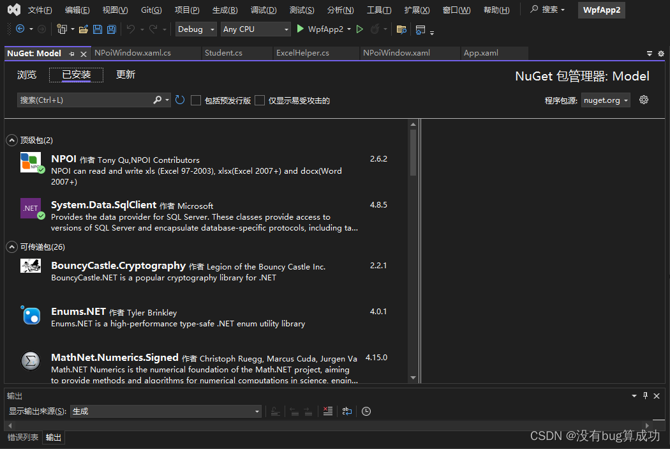This screenshot has height=449, width=670.
Task: Select the 已安装 tab in NuGet manager
Action: [x=76, y=75]
